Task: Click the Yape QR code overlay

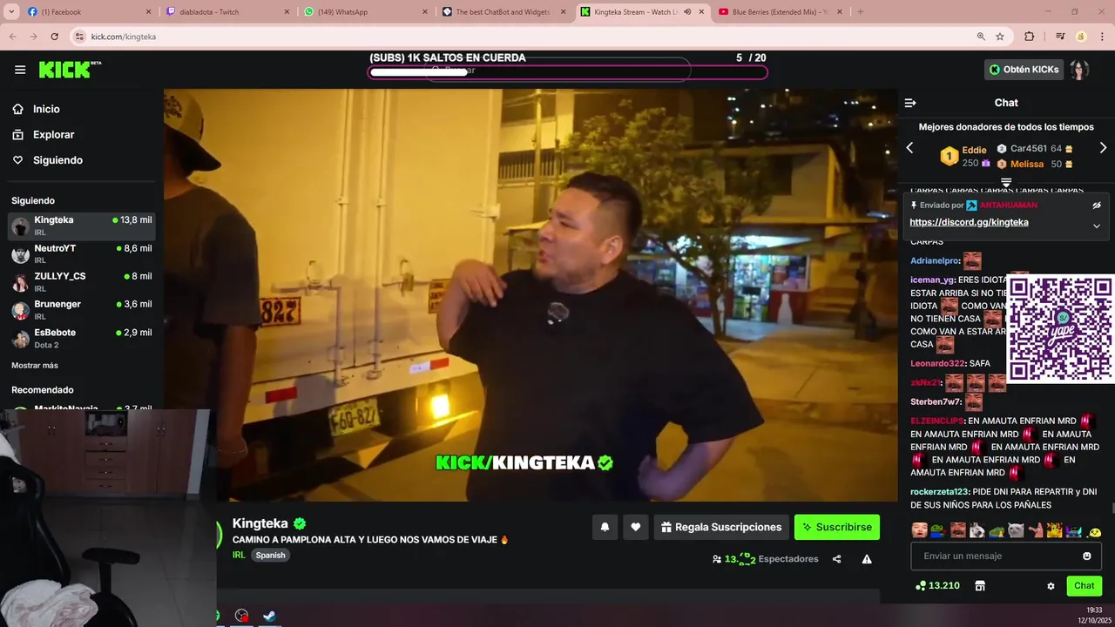Action: click(x=1060, y=328)
